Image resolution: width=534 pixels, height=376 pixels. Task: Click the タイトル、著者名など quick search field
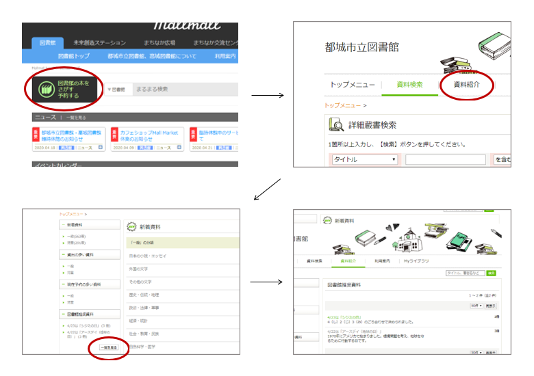click(x=466, y=273)
